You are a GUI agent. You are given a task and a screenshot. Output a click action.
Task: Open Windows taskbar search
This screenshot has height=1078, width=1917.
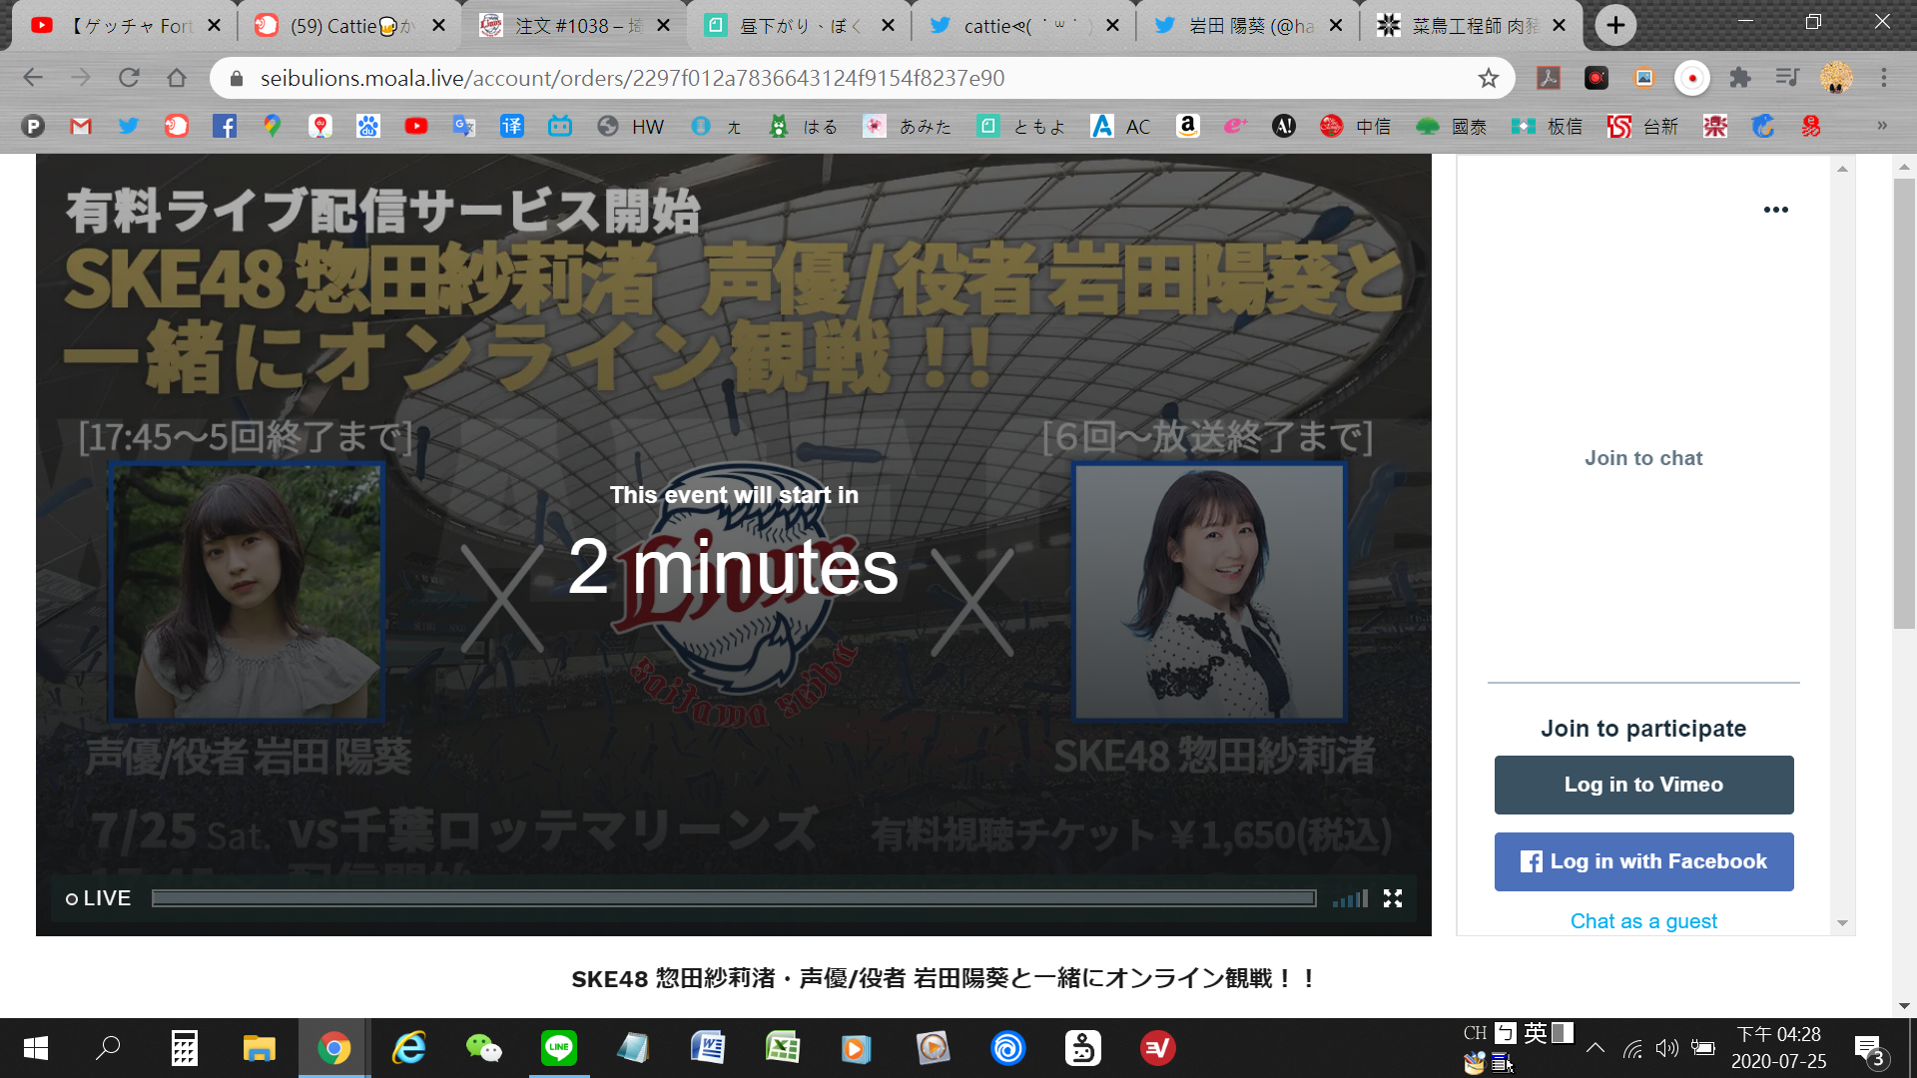click(x=108, y=1048)
